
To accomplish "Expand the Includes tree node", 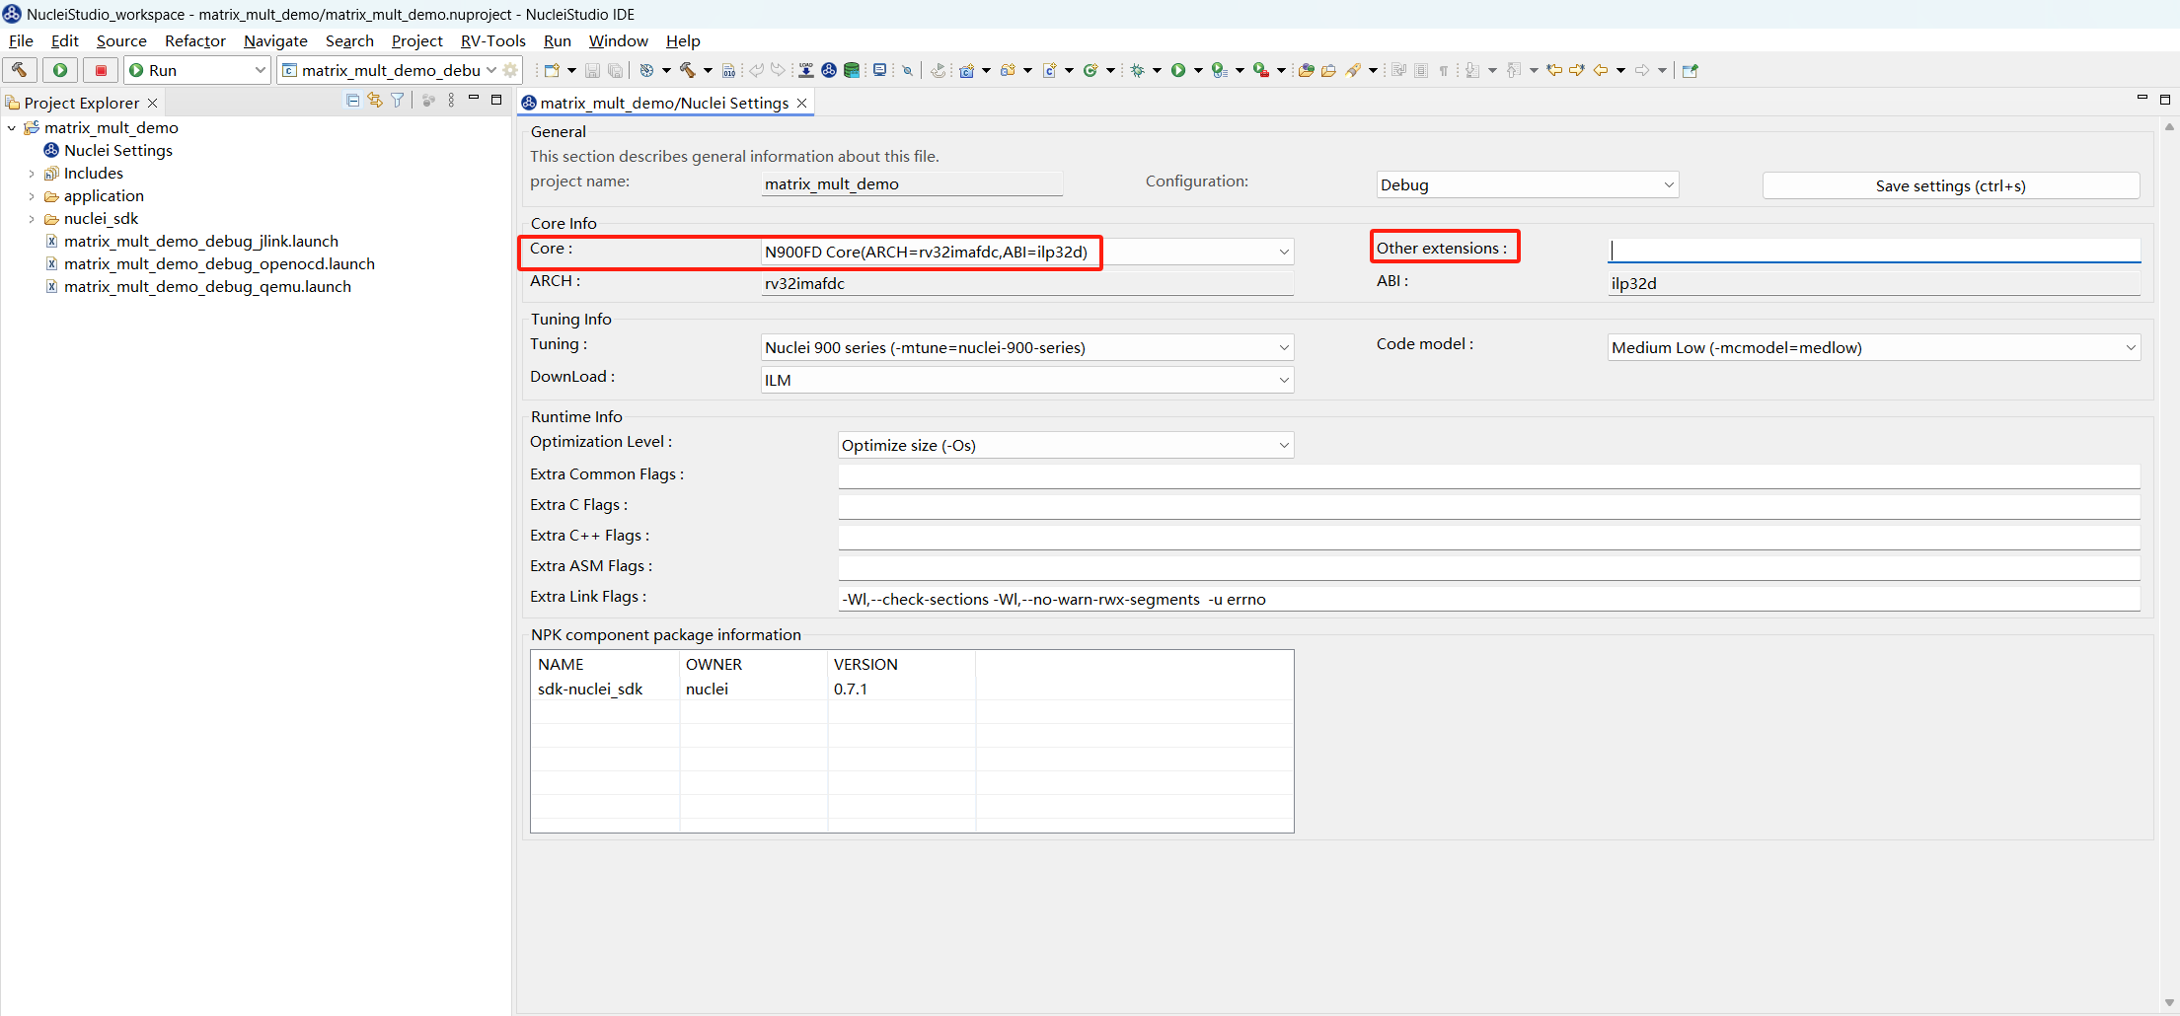I will point(32,174).
